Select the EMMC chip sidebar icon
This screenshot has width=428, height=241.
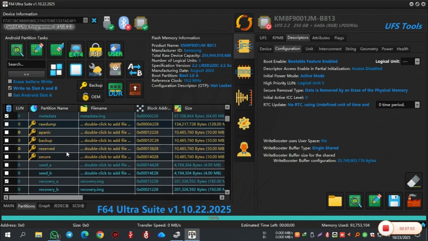pos(244,72)
